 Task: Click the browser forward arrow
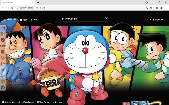pos(8,8)
